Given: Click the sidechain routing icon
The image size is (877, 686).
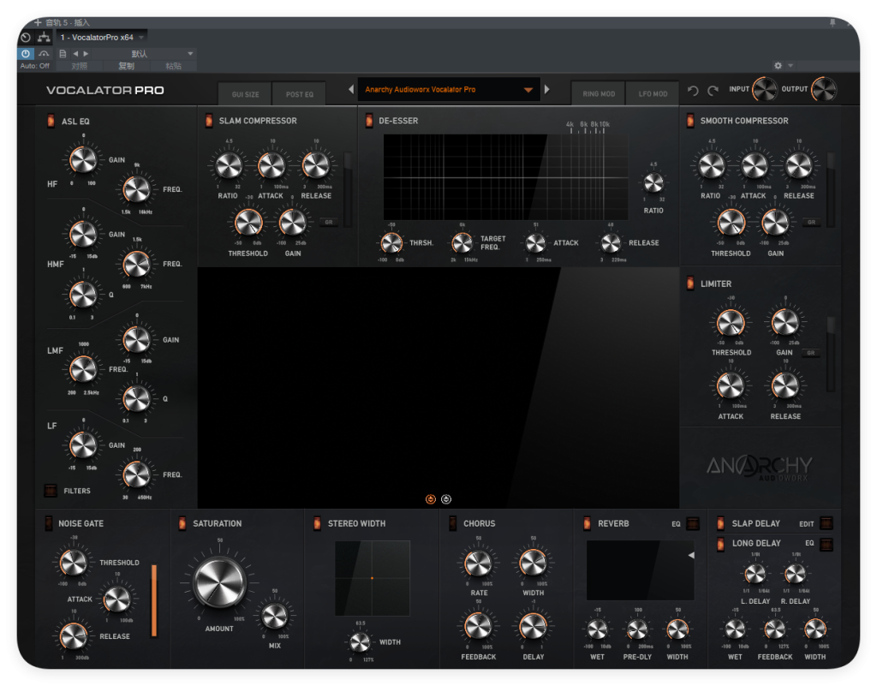Looking at the screenshot, I should coord(44,38).
